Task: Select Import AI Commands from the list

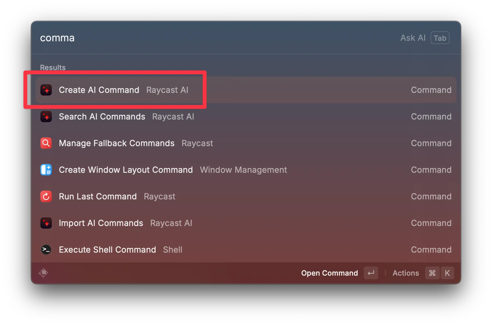Action: point(246,223)
